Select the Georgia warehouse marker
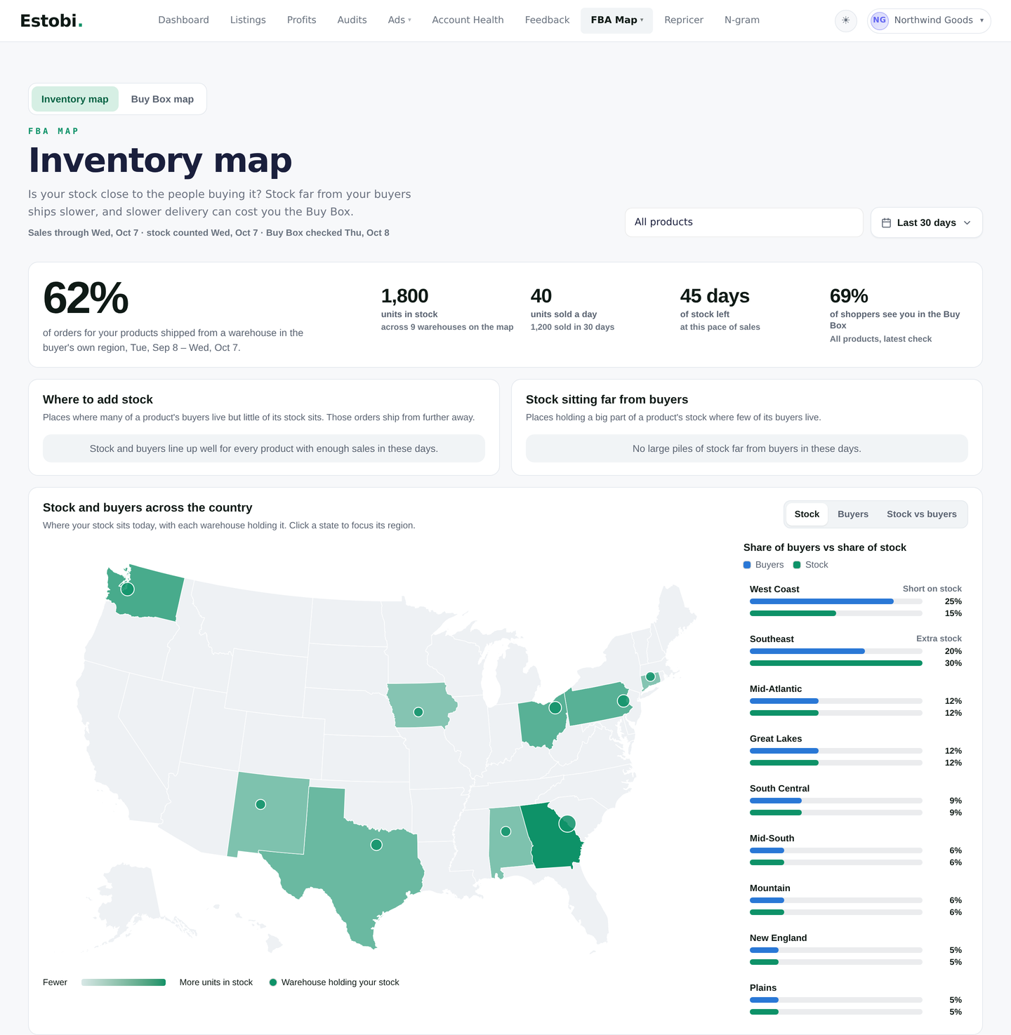The height and width of the screenshot is (1035, 1011). pyautogui.click(x=567, y=824)
